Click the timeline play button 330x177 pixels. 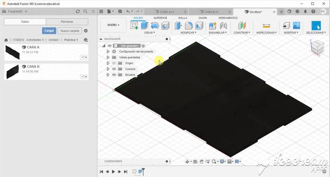[113, 172]
